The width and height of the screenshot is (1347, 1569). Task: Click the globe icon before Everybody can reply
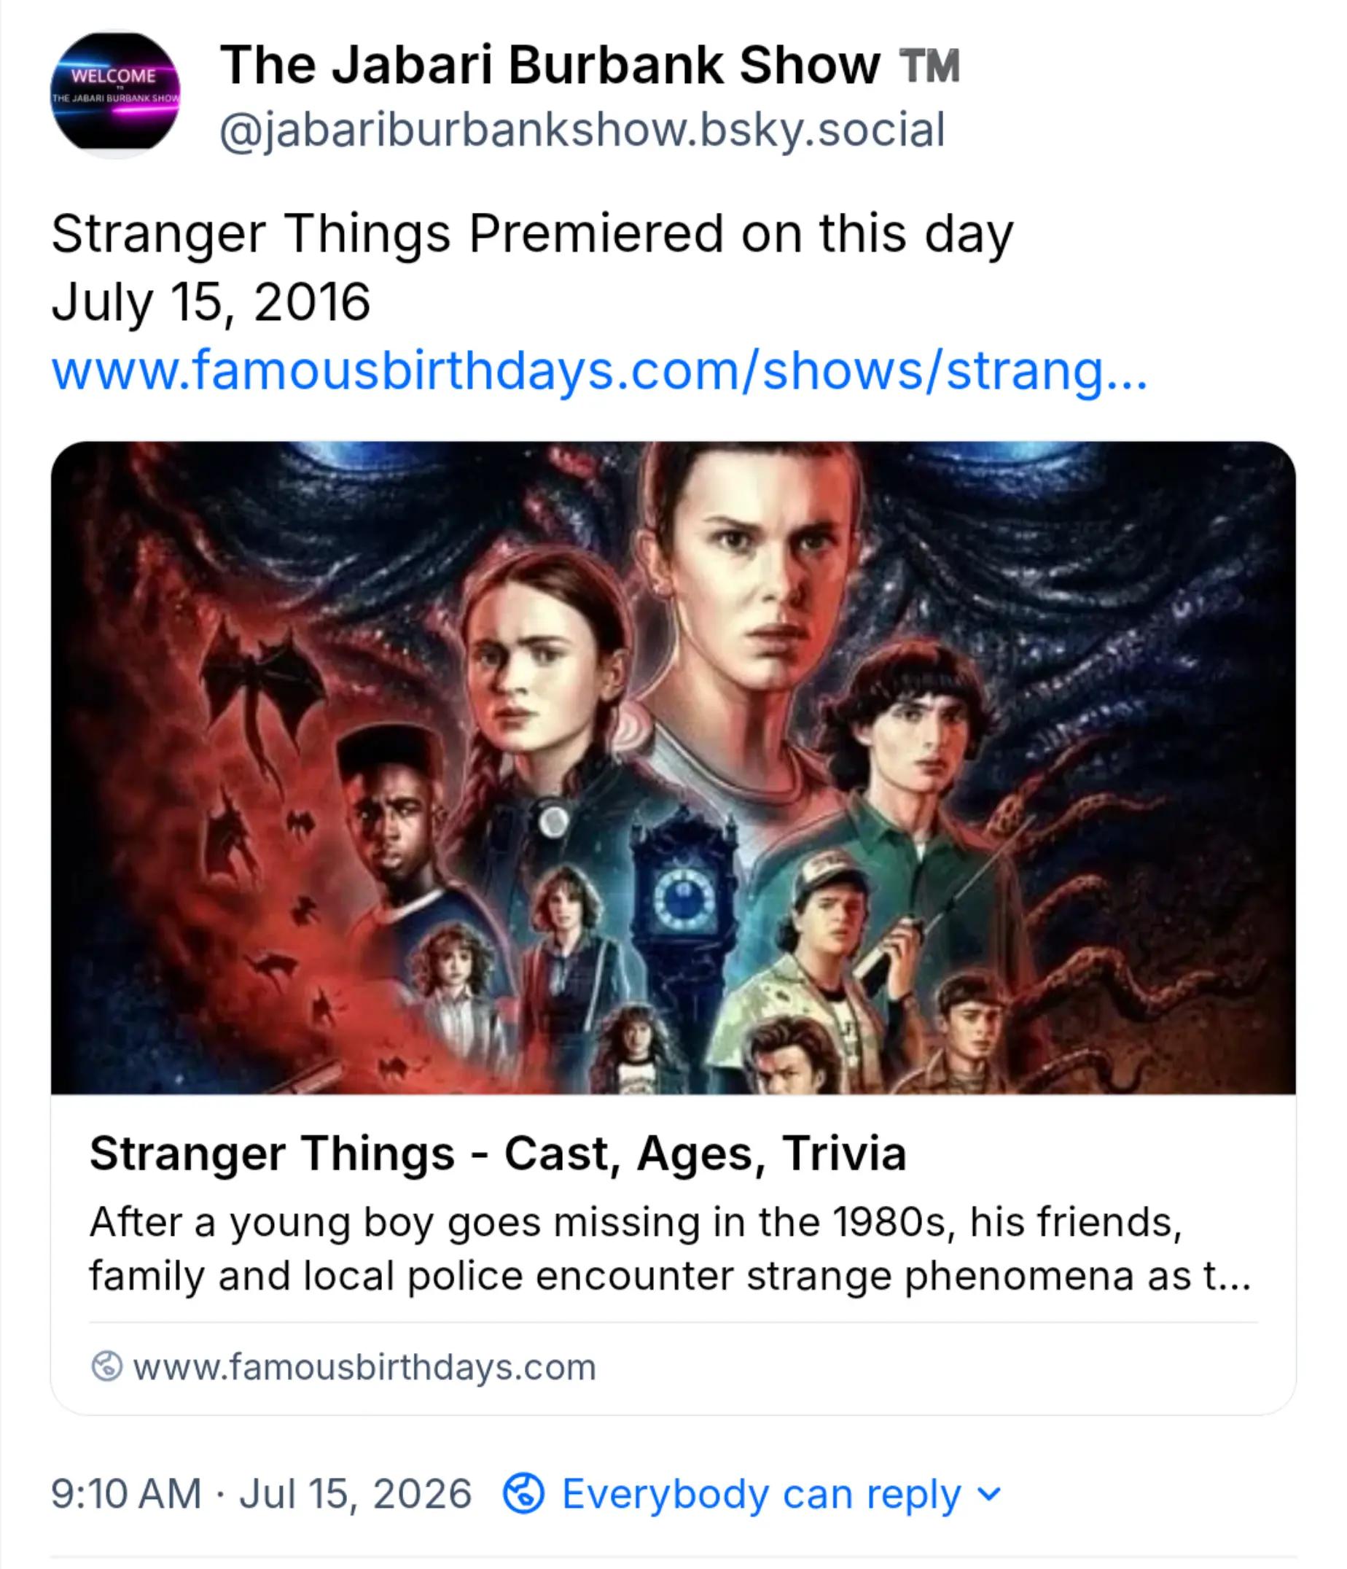point(524,1494)
